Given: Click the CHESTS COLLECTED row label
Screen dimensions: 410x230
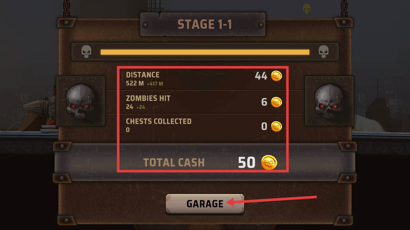Looking at the screenshot, I should (159, 121).
